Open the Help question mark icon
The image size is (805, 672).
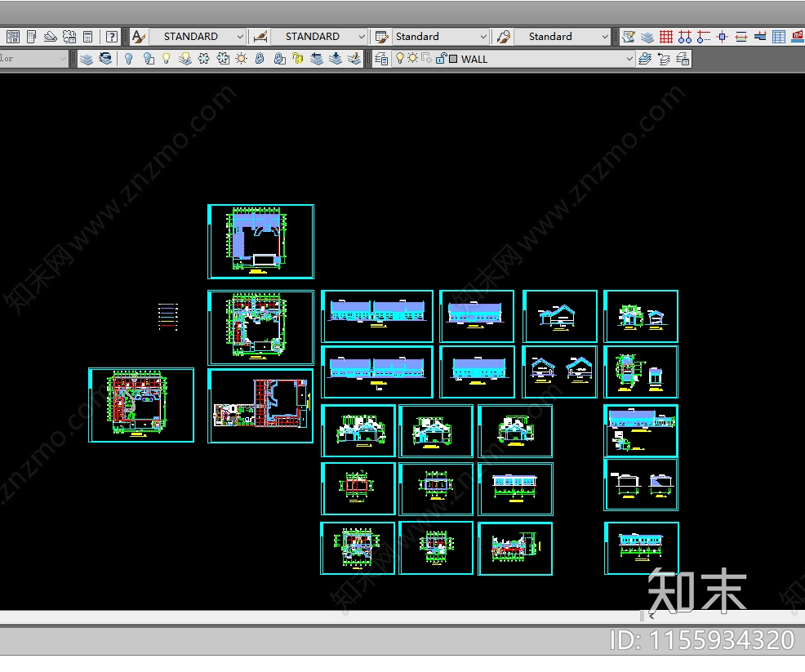(x=111, y=37)
